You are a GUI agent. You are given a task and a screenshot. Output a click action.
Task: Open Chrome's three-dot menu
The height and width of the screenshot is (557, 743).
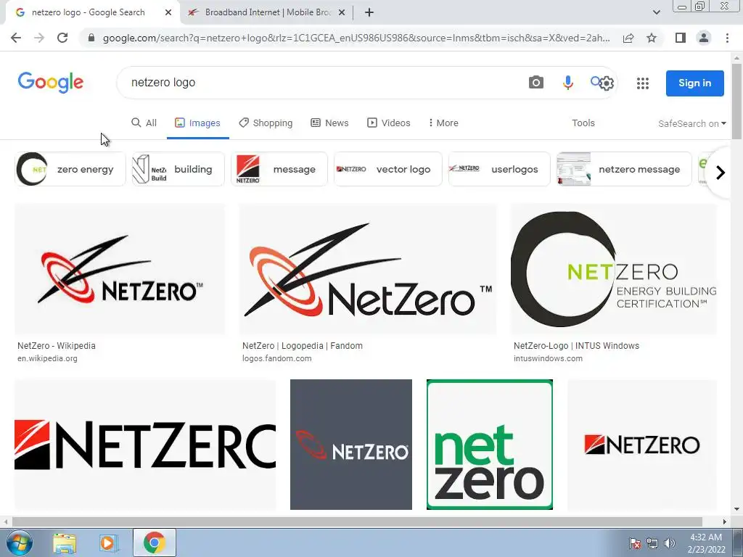[727, 38]
